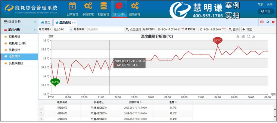The width and height of the screenshot is (277, 123).
Task: Refresh tabs using blue refresh icon
Action: click(268, 22)
